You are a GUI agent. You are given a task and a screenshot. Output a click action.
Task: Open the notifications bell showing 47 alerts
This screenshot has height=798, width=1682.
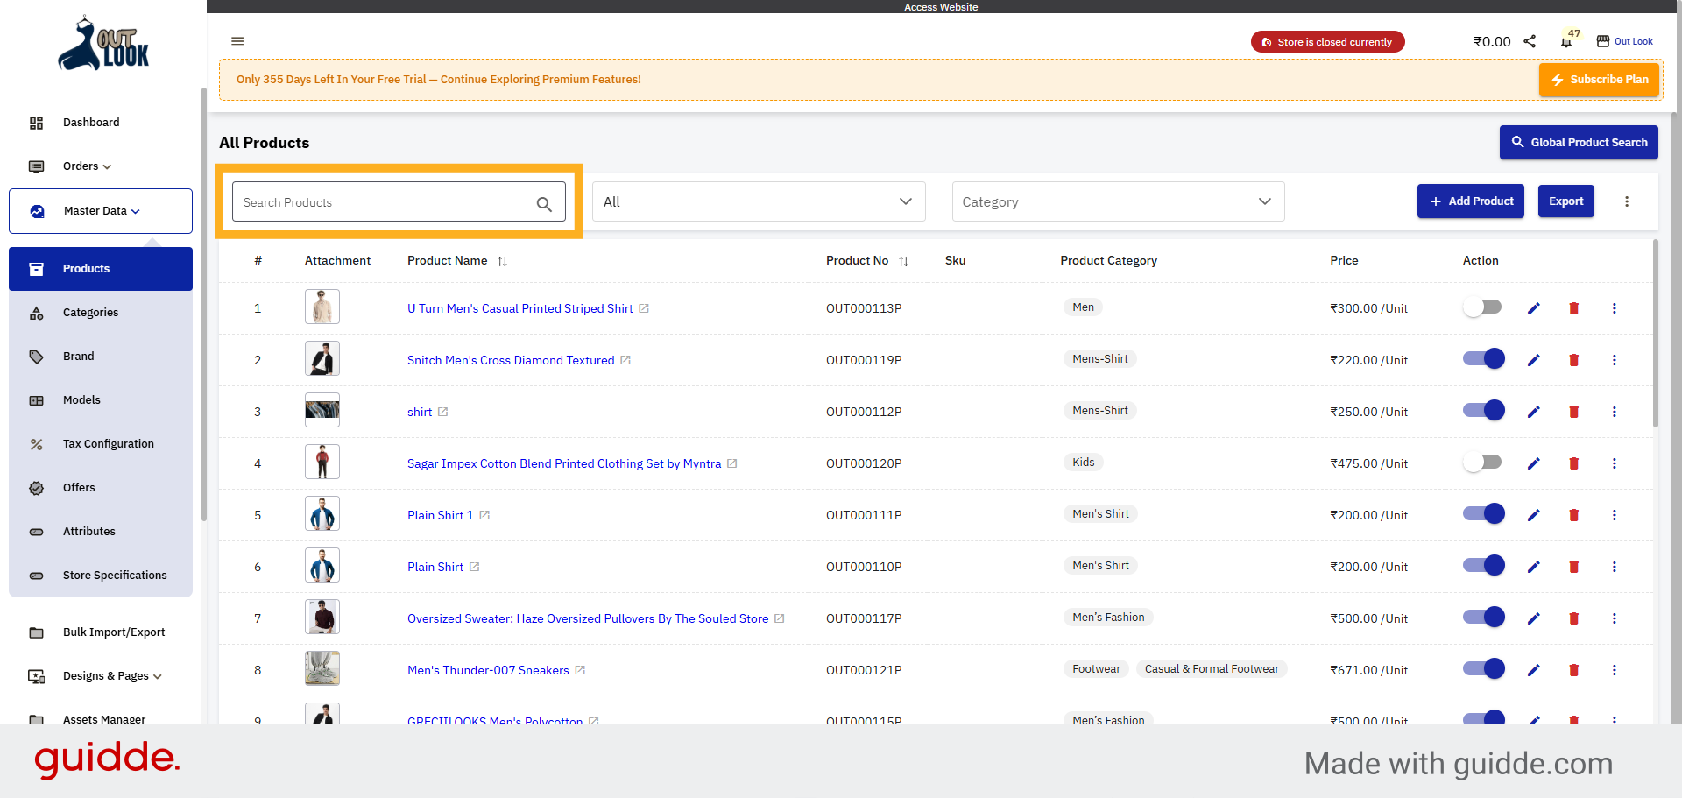[x=1567, y=41]
